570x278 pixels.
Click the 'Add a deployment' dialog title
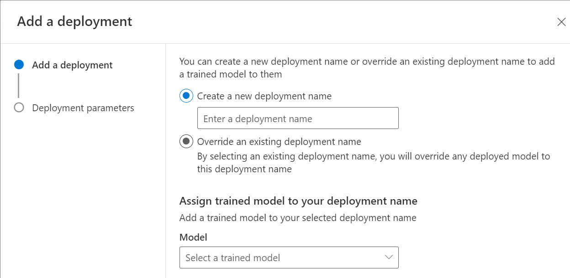[x=74, y=21]
